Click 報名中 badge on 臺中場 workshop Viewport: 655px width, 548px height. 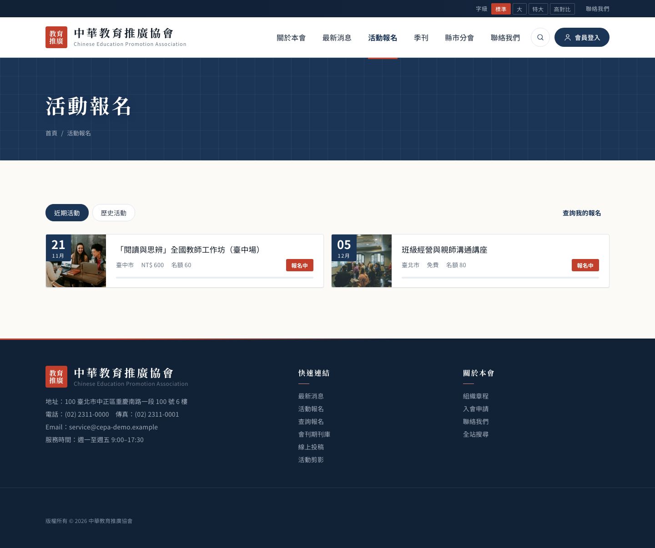point(300,265)
